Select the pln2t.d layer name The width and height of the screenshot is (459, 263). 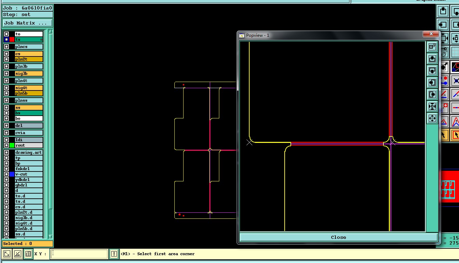tap(29, 212)
